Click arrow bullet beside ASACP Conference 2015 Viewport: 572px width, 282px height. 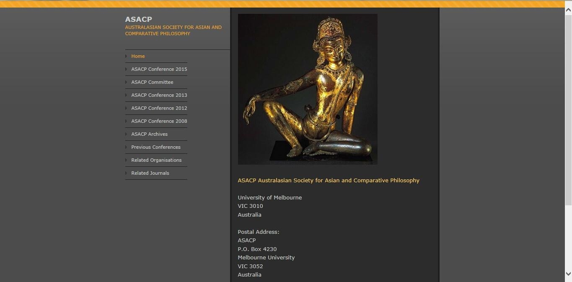(126, 69)
